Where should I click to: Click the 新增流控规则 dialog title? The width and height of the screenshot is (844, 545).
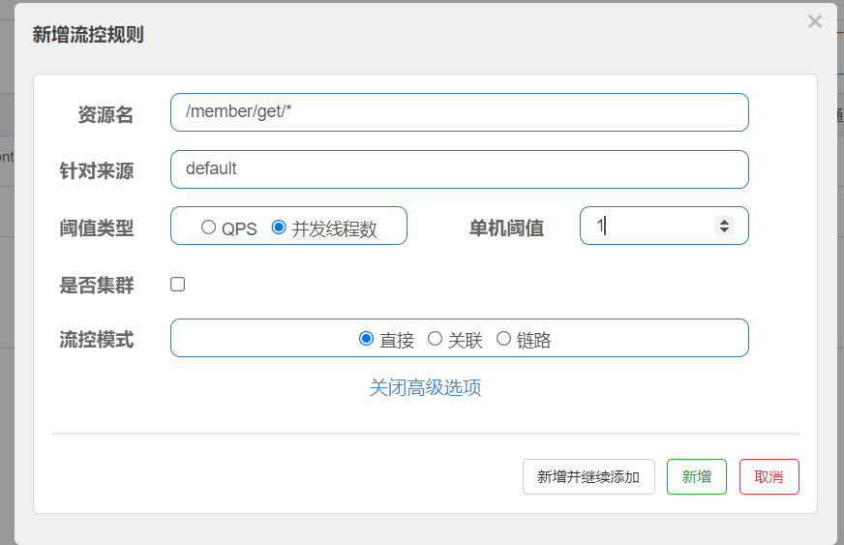[x=88, y=35]
